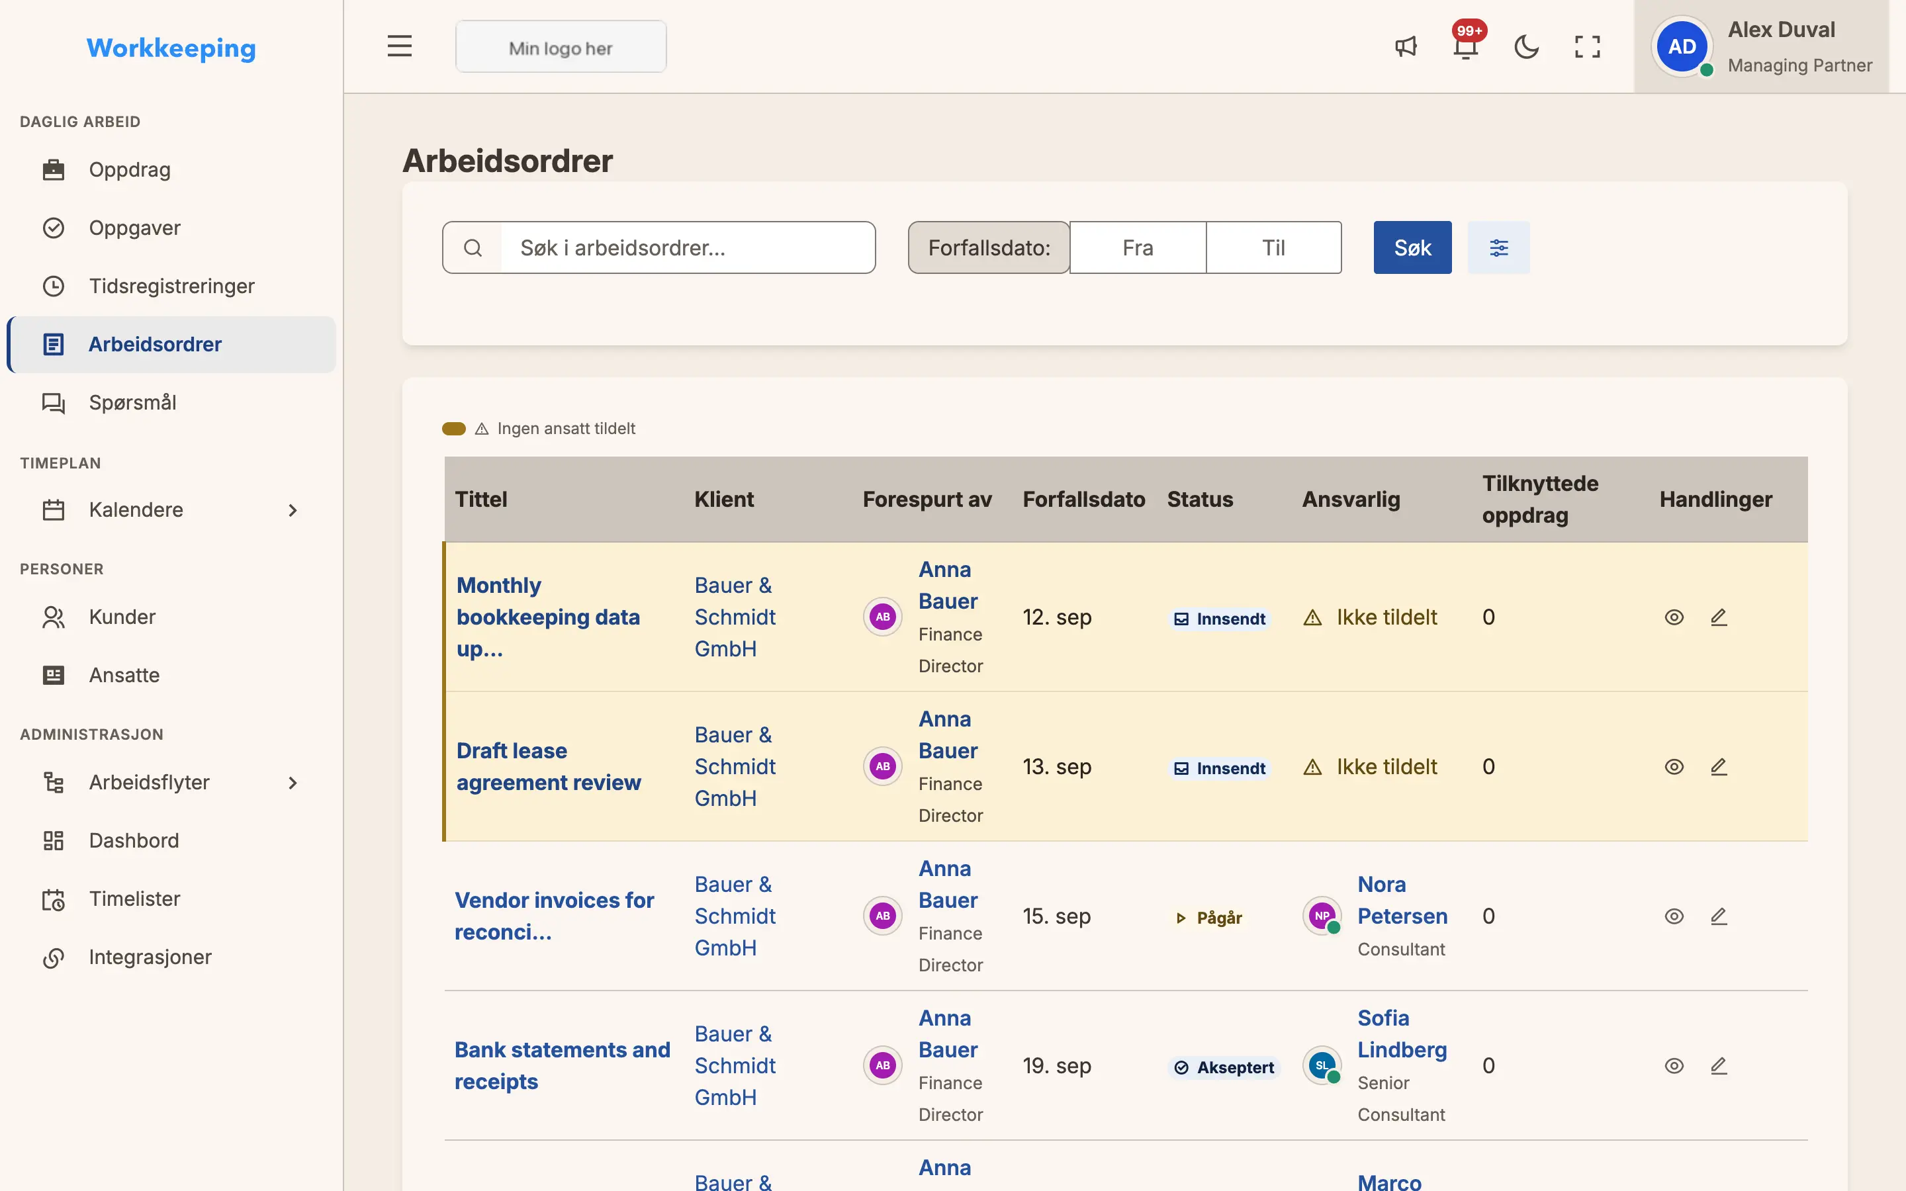1906x1191 pixels.
Task: Click the Innsendt status of Draft lease row
Action: 1219,768
